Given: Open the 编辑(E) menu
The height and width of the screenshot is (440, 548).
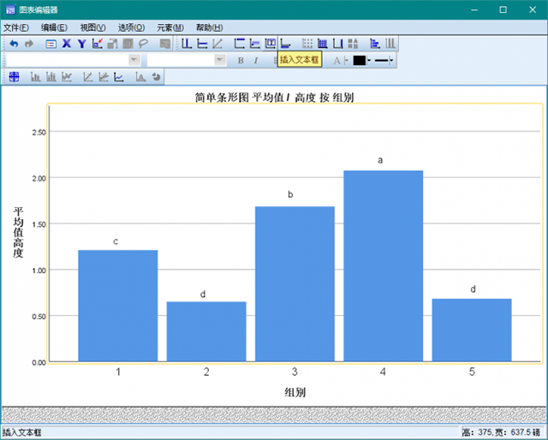Looking at the screenshot, I should [54, 27].
